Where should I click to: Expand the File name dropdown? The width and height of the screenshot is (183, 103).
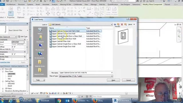112,73
